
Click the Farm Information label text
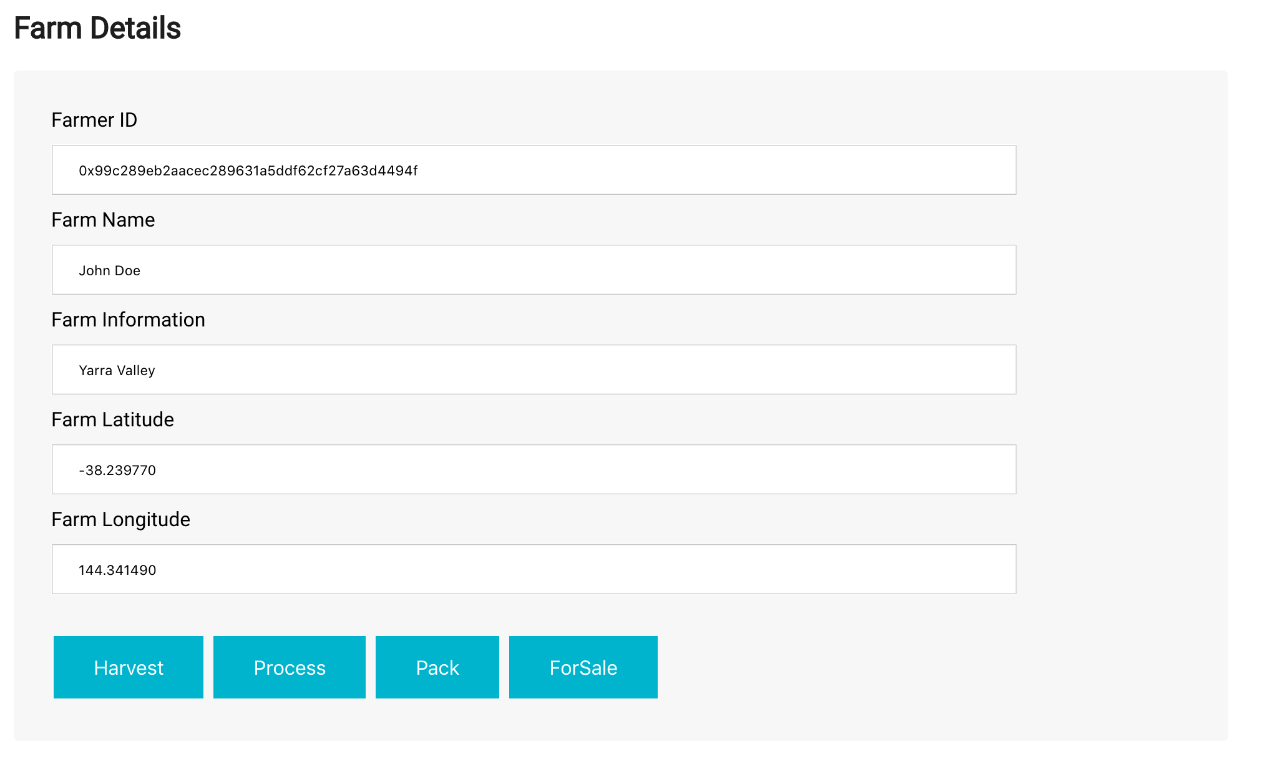tap(128, 320)
